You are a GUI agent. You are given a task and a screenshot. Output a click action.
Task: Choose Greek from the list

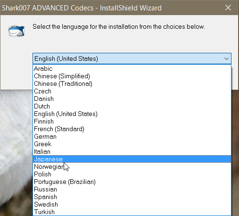[x=132, y=144]
